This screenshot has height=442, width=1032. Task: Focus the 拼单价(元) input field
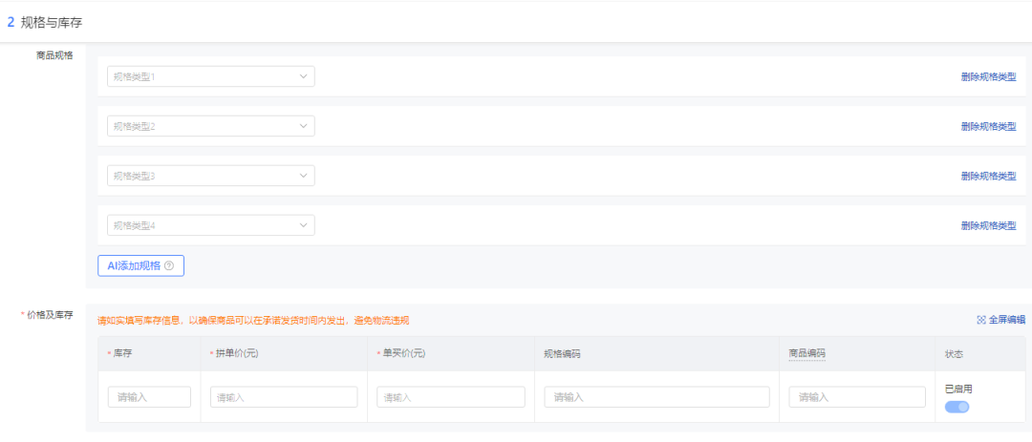tap(284, 396)
